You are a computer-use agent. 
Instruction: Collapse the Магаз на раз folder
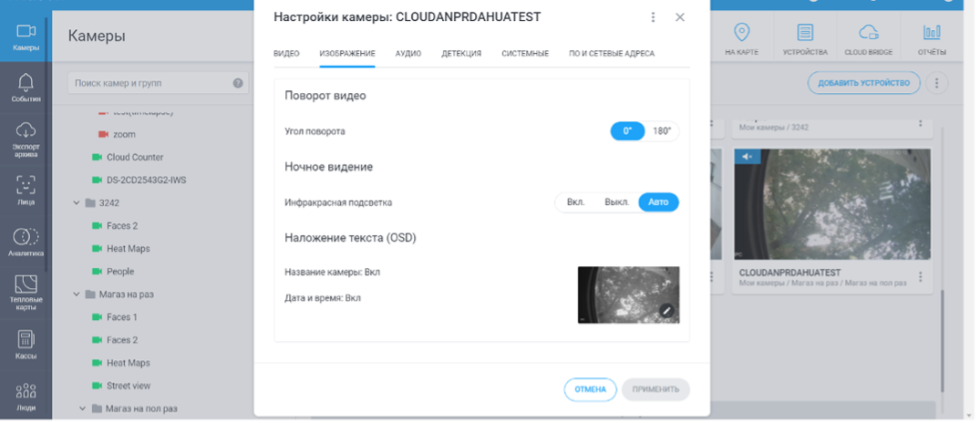click(77, 294)
